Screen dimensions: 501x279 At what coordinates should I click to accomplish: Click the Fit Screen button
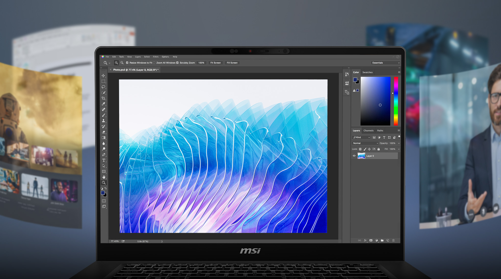coord(215,63)
